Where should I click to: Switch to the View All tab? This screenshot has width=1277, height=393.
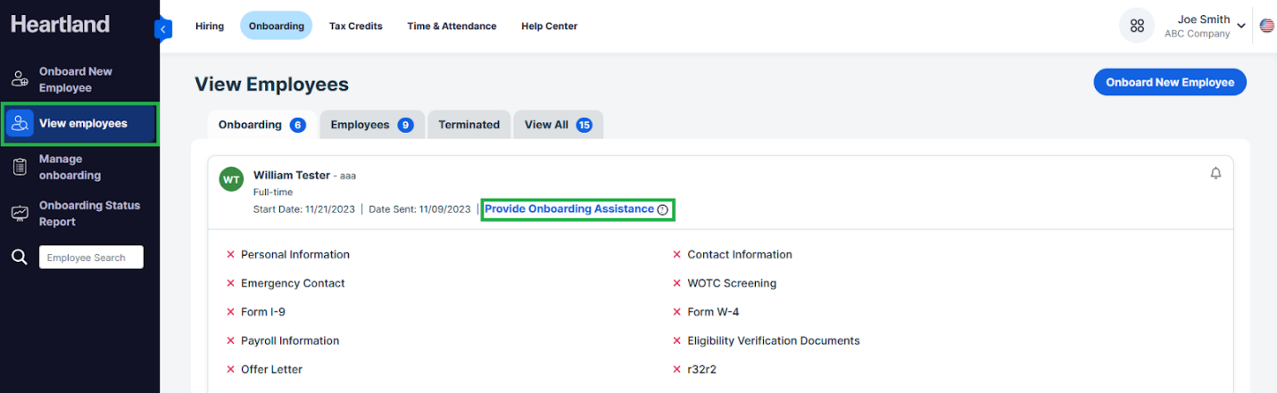559,125
